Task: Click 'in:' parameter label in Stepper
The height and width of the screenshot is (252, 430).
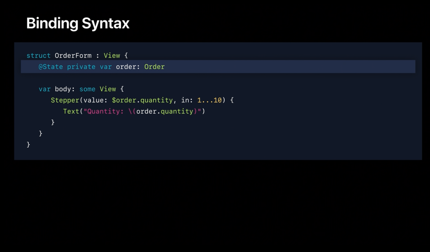Action: [187, 100]
